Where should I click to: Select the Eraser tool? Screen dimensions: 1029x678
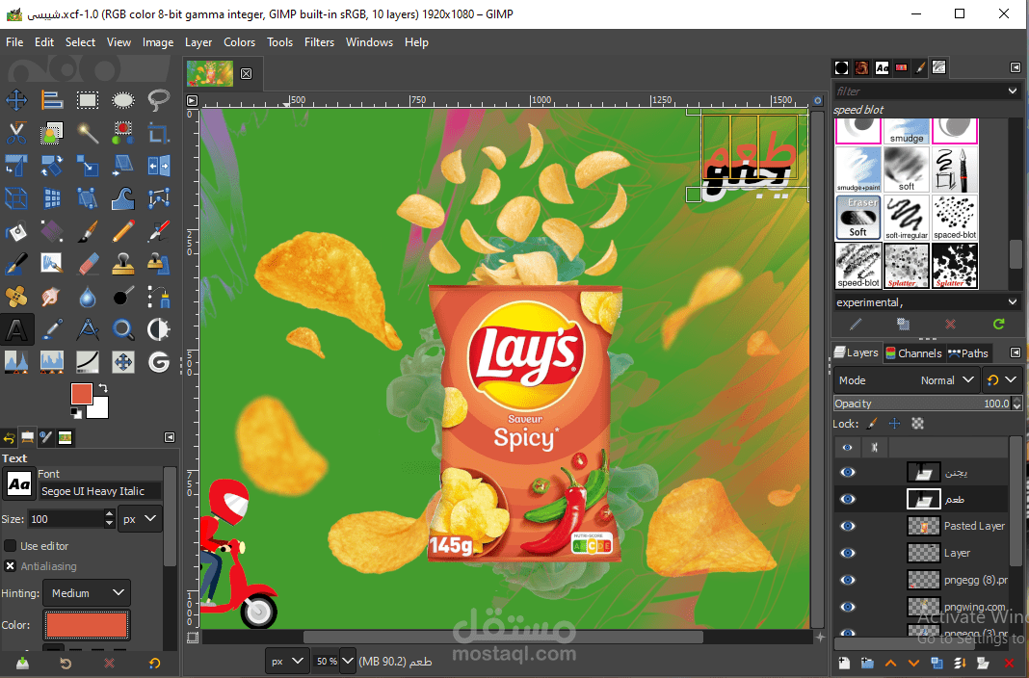[88, 264]
